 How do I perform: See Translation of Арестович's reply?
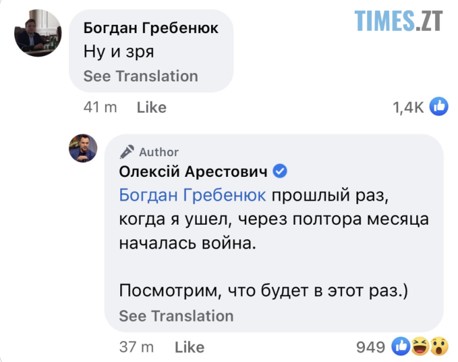pyautogui.click(x=176, y=315)
